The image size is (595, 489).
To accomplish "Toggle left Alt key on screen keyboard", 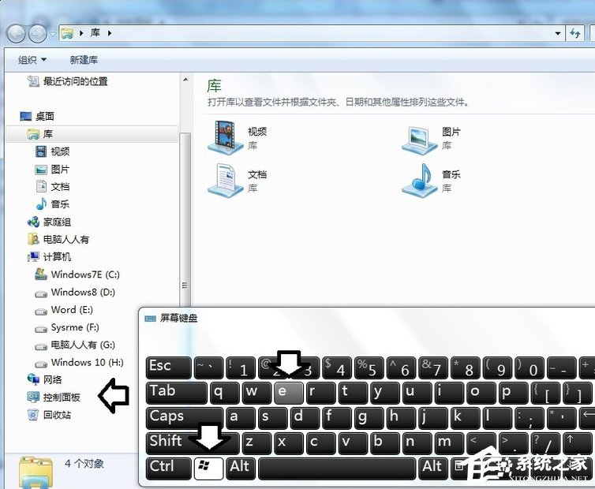I will click(x=241, y=468).
